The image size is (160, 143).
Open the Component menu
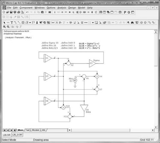pos(26,8)
